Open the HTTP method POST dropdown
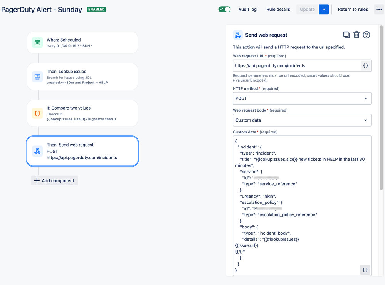This screenshot has height=285, width=385. point(302,98)
